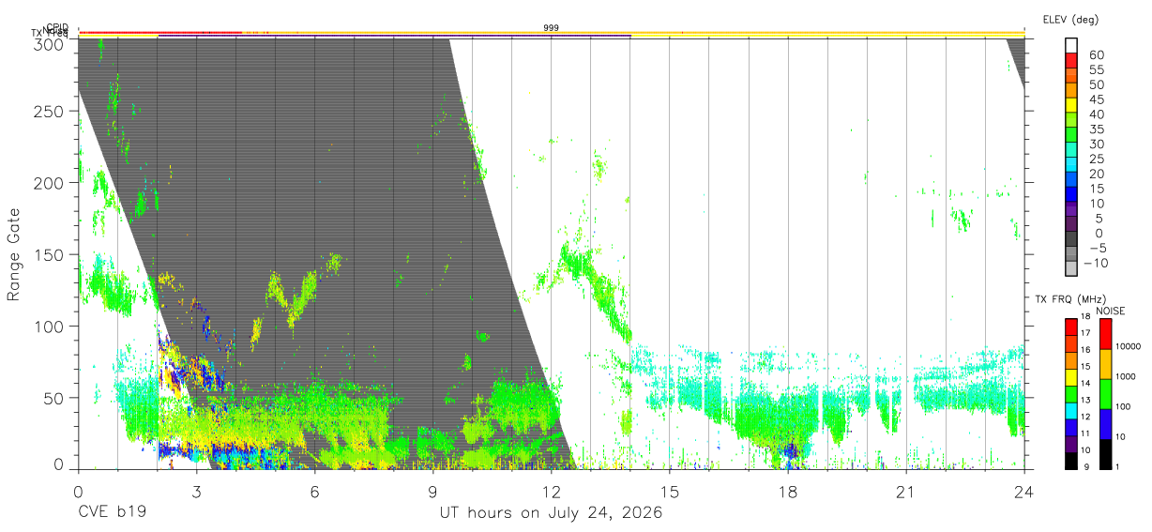This screenshot has width=1152, height=532.
Task: Click the '12' UT hour tick label
Action: click(551, 492)
